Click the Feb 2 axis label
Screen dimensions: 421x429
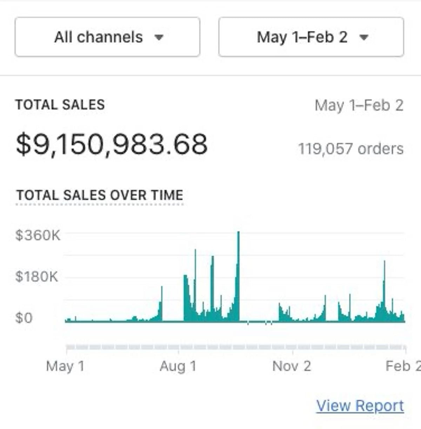404,366
